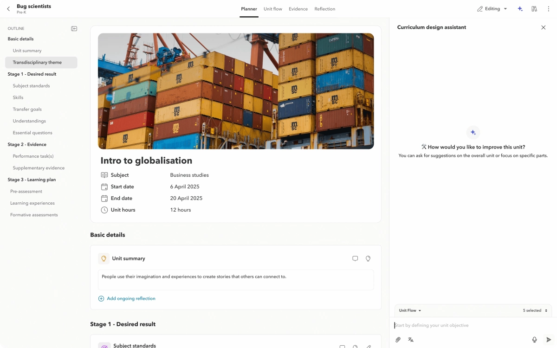Open the Unit Flow context dropdown

[x=408, y=310]
